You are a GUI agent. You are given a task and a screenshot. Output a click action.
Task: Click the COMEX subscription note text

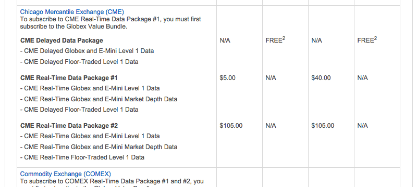tap(112, 183)
